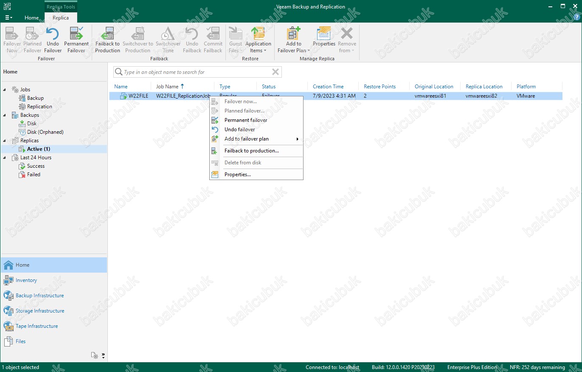
Task: Choose Undo failover from context menu
Action: pos(256,130)
